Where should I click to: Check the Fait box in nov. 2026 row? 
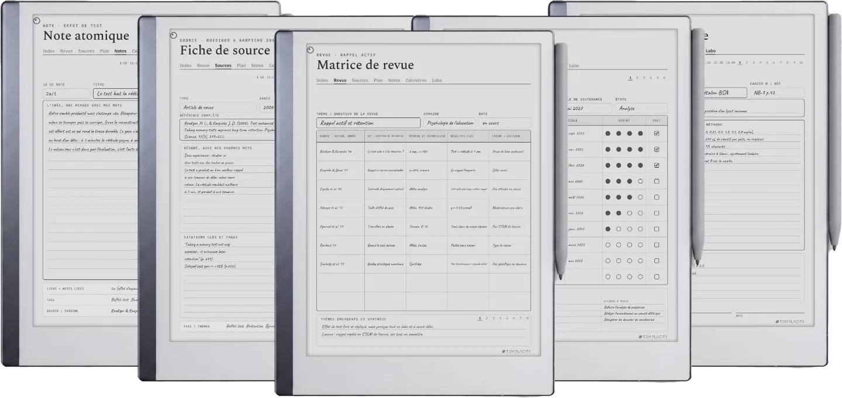tap(657, 213)
